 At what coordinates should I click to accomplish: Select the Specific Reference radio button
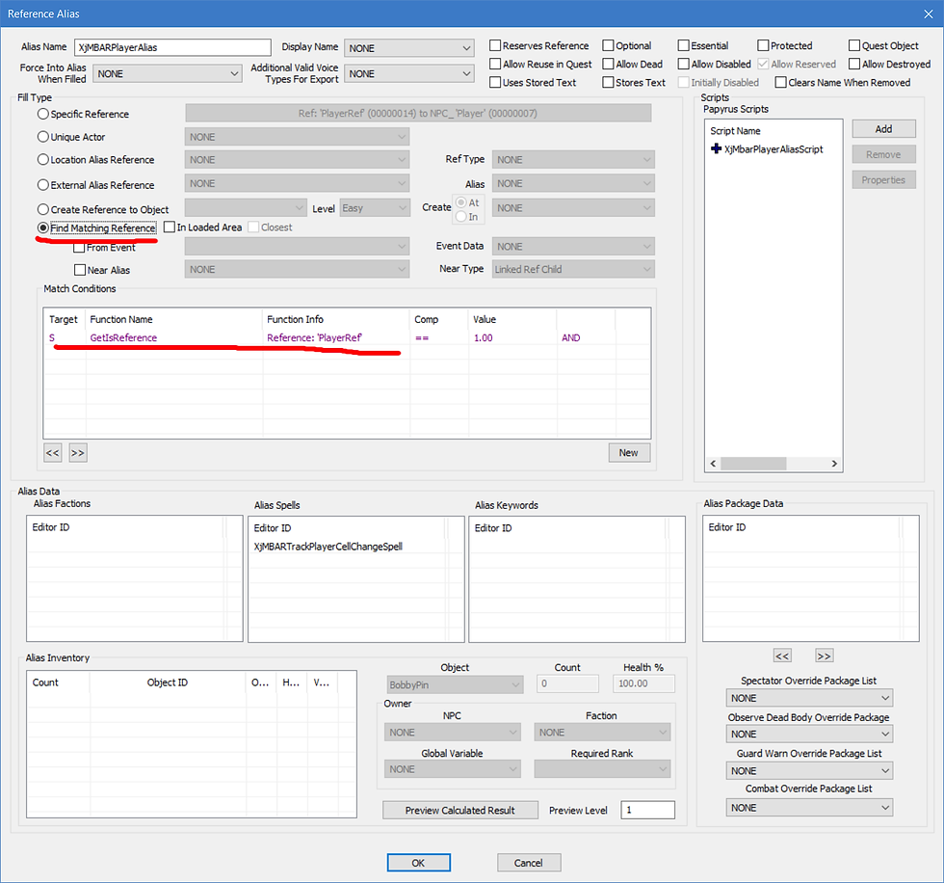(42, 114)
